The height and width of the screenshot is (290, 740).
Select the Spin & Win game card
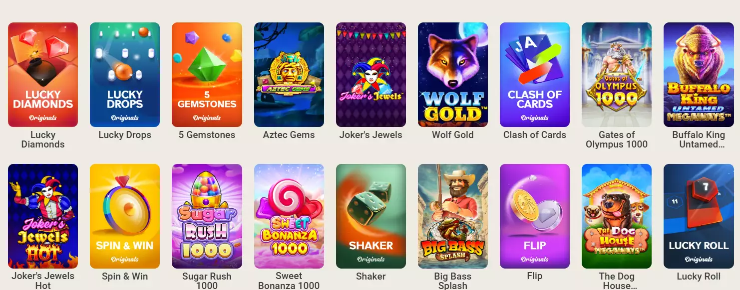coord(125,216)
